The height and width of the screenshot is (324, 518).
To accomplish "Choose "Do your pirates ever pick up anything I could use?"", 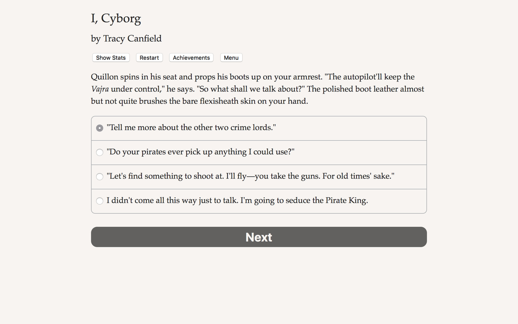I will tap(200, 152).
